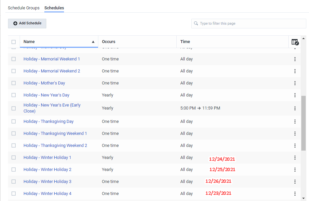309x201 pixels.
Task: Check the New Year's Day row checkbox
Action: [x=14, y=95]
